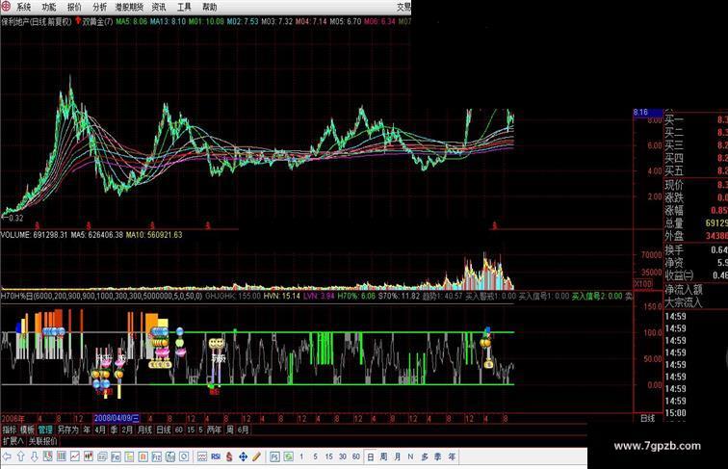Click the Fiz toolbar icon
The width and height of the screenshot is (728, 469).
coord(156,456)
